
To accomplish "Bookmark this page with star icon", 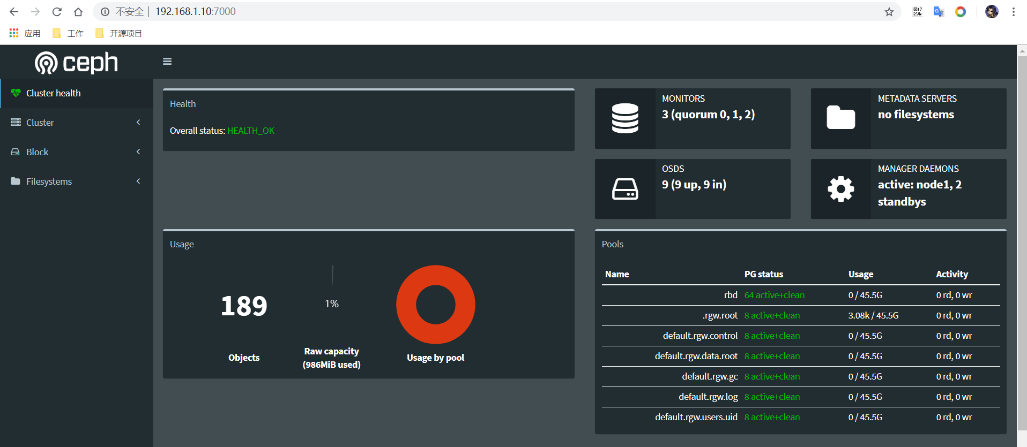I will tap(889, 12).
